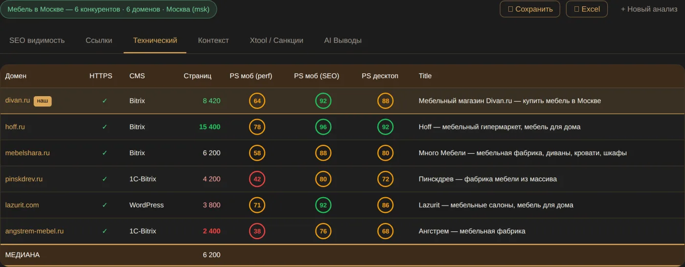The height and width of the screenshot is (267, 685).
Task: Click the Страниц column header
Action: point(198,76)
